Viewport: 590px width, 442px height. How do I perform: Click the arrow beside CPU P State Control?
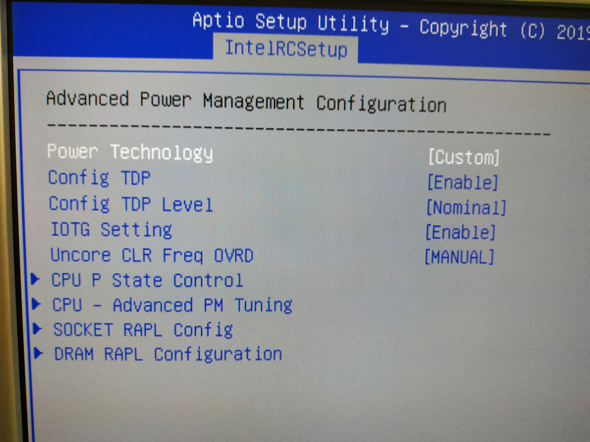pos(35,279)
